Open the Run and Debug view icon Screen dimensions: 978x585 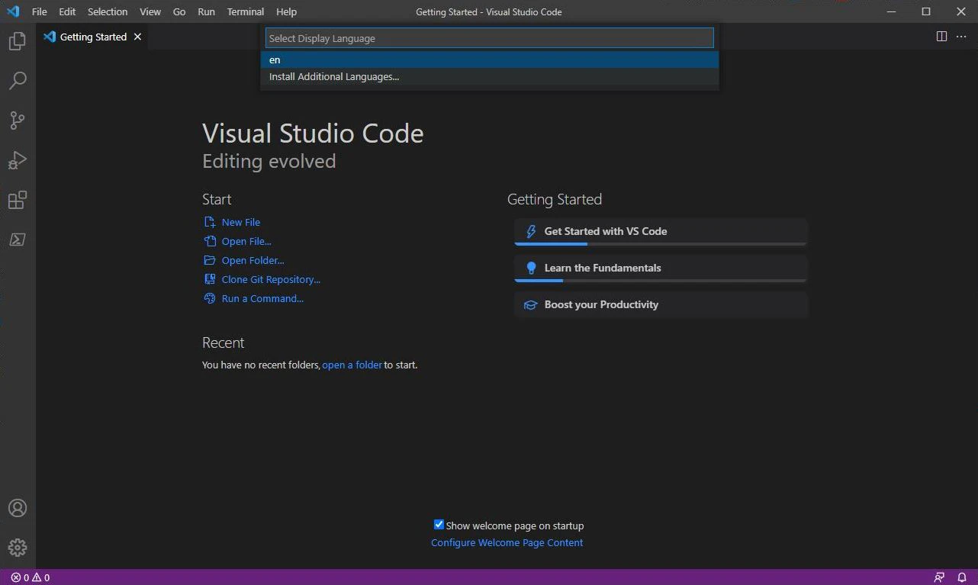(17, 160)
